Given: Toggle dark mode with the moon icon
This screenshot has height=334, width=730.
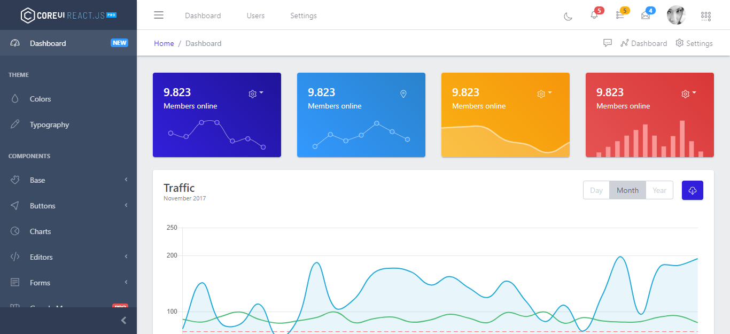Looking at the screenshot, I should [x=569, y=16].
